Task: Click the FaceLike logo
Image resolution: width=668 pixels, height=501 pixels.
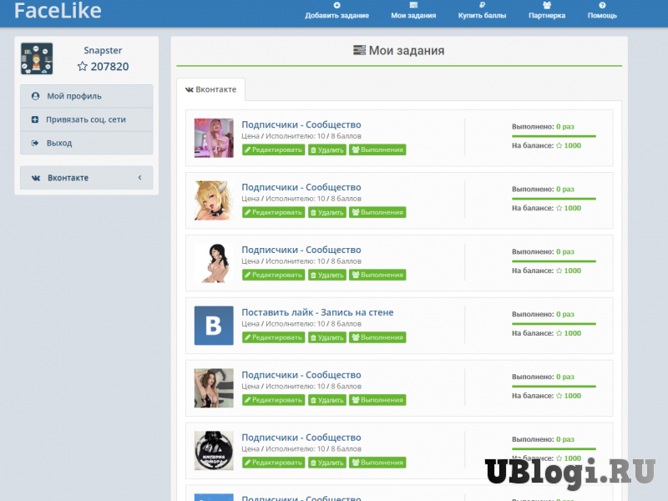Action: coord(58,11)
